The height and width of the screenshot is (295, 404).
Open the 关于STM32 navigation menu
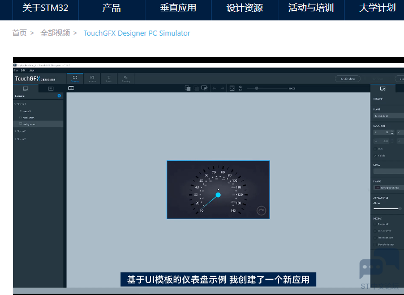(45, 8)
